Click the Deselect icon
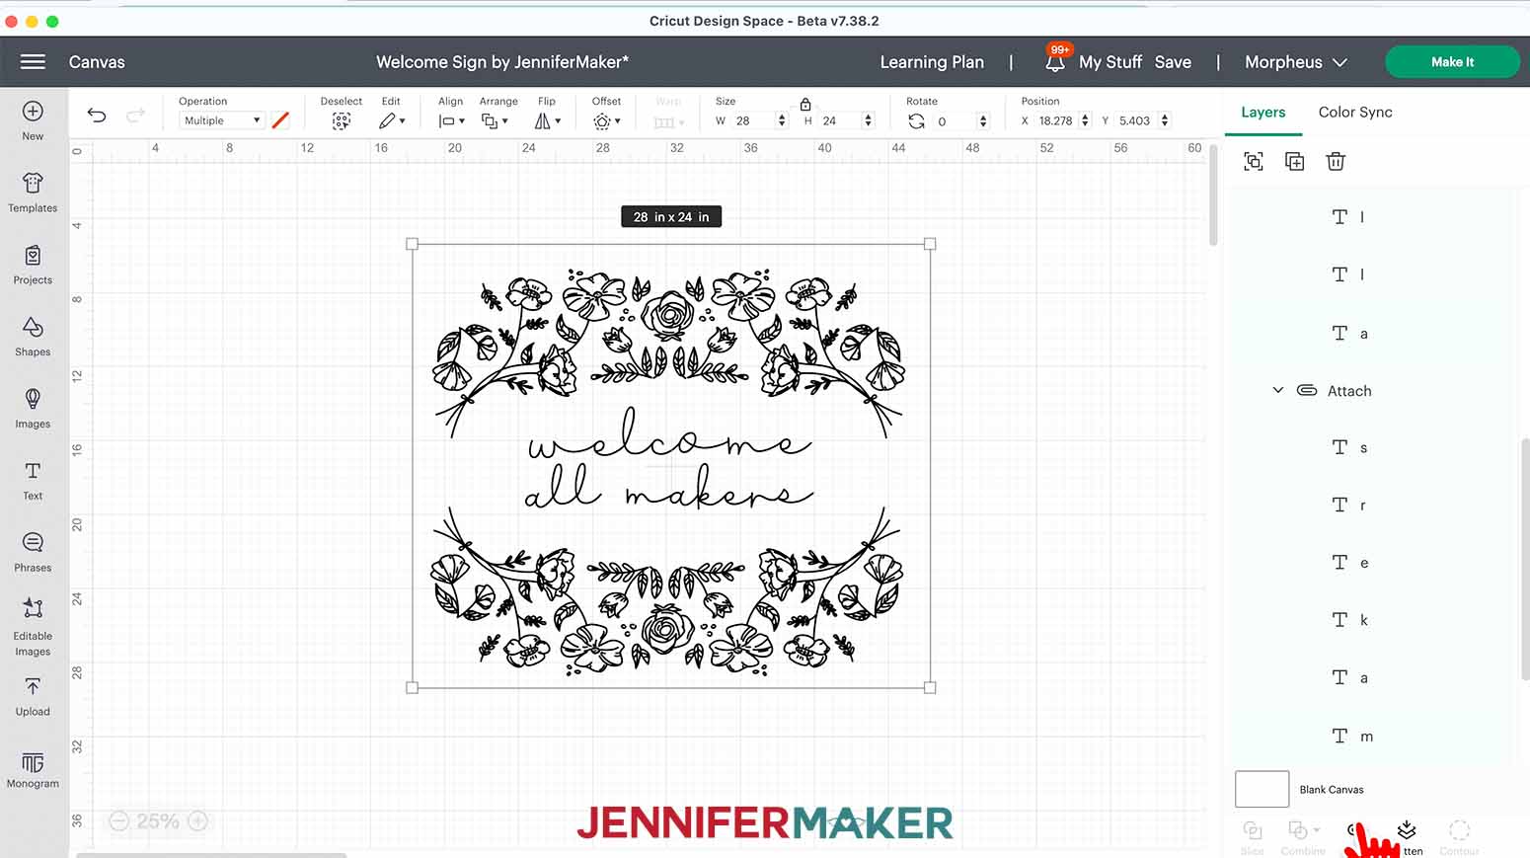The width and height of the screenshot is (1530, 858). (342, 120)
